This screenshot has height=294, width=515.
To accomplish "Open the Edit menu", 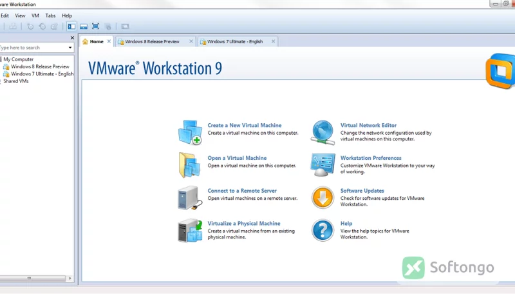I will point(5,15).
